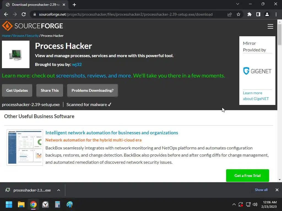Viewport: 282px width, 211px height.
Task: Show hidden system tray icons
Action: pyautogui.click(x=234, y=204)
